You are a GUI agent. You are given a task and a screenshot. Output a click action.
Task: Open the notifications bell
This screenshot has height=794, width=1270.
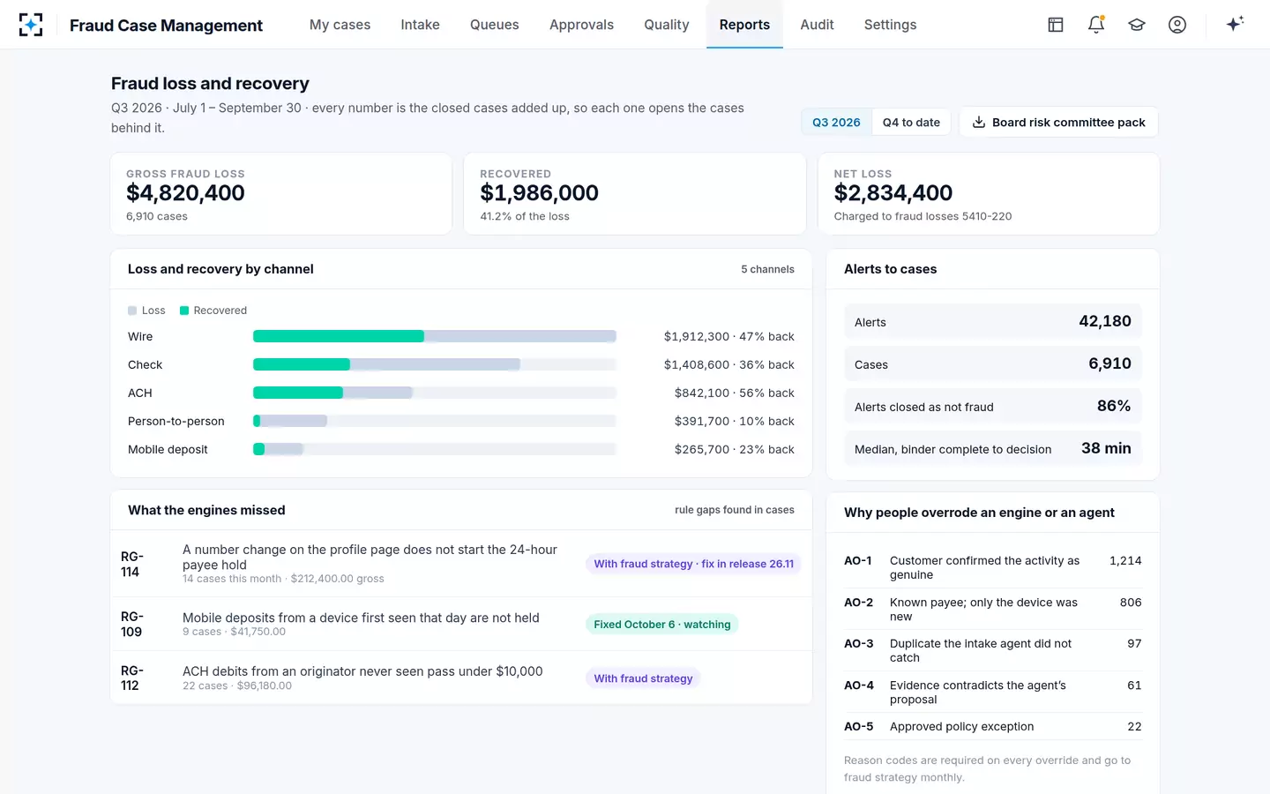point(1096,25)
